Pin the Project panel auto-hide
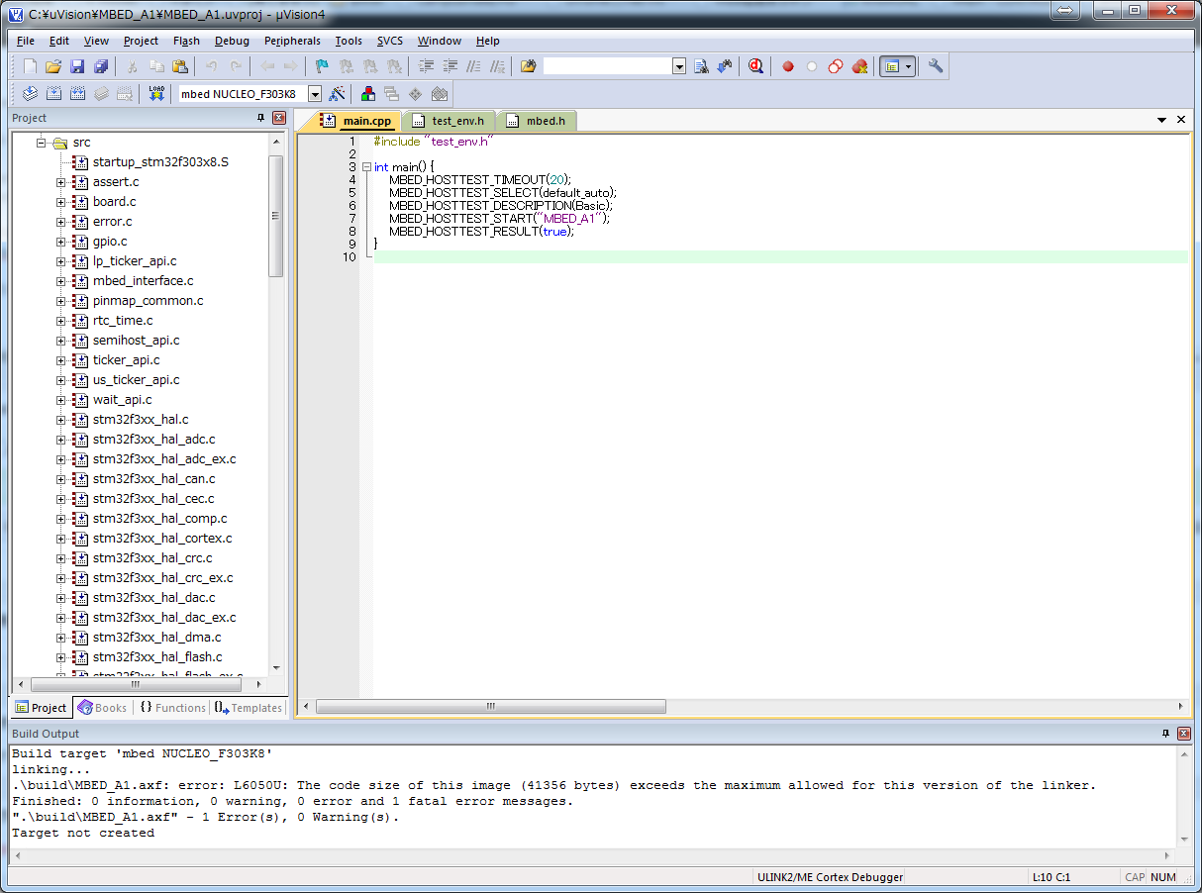Image resolution: width=1202 pixels, height=893 pixels. coord(261,118)
